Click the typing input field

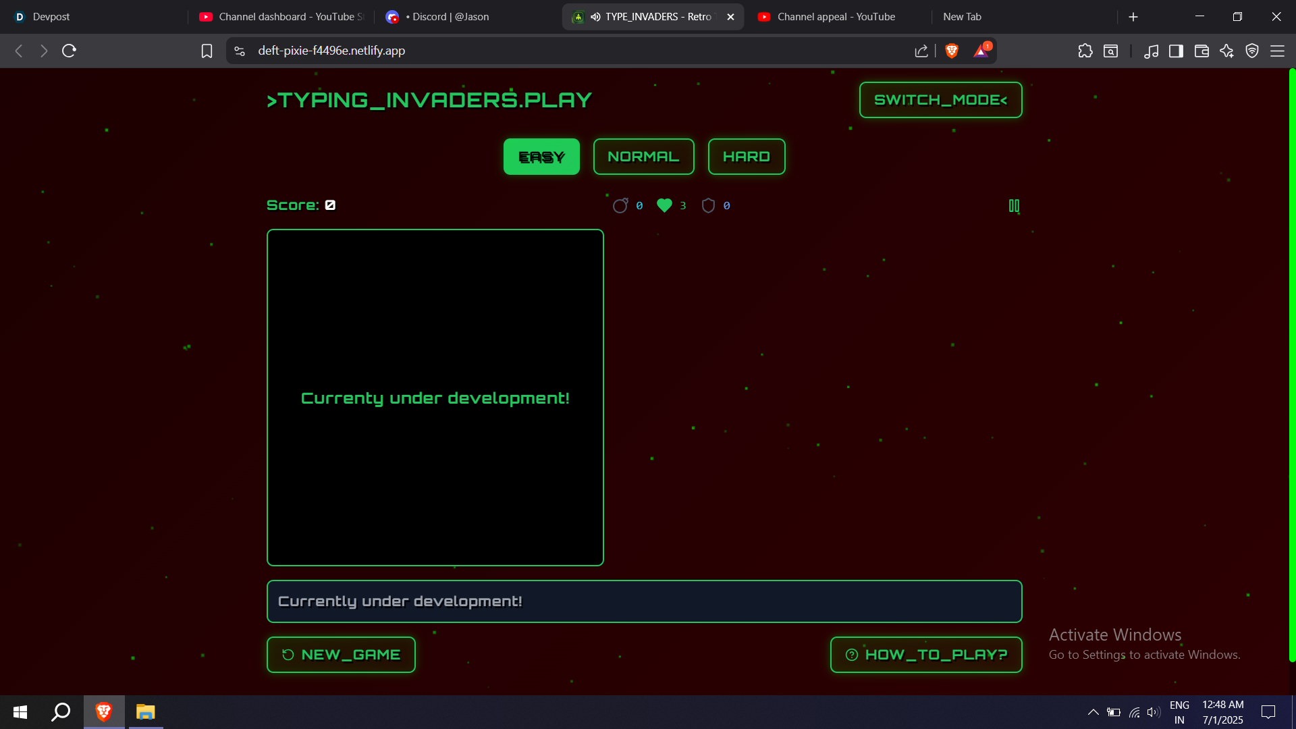click(x=644, y=601)
